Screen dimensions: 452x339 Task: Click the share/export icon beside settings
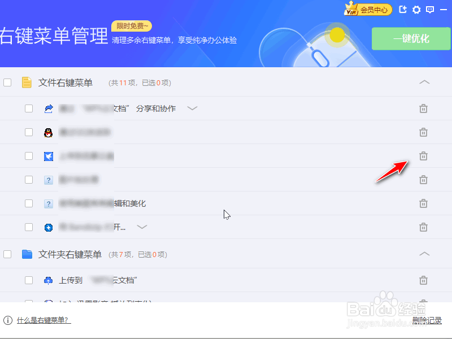(403, 10)
